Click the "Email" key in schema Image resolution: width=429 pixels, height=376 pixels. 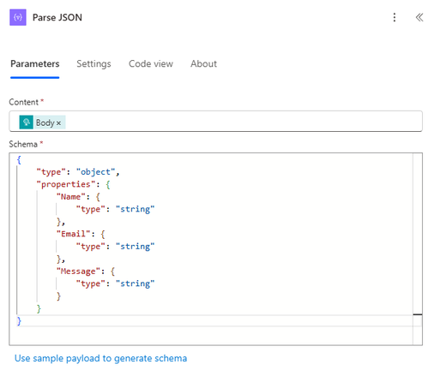73,234
